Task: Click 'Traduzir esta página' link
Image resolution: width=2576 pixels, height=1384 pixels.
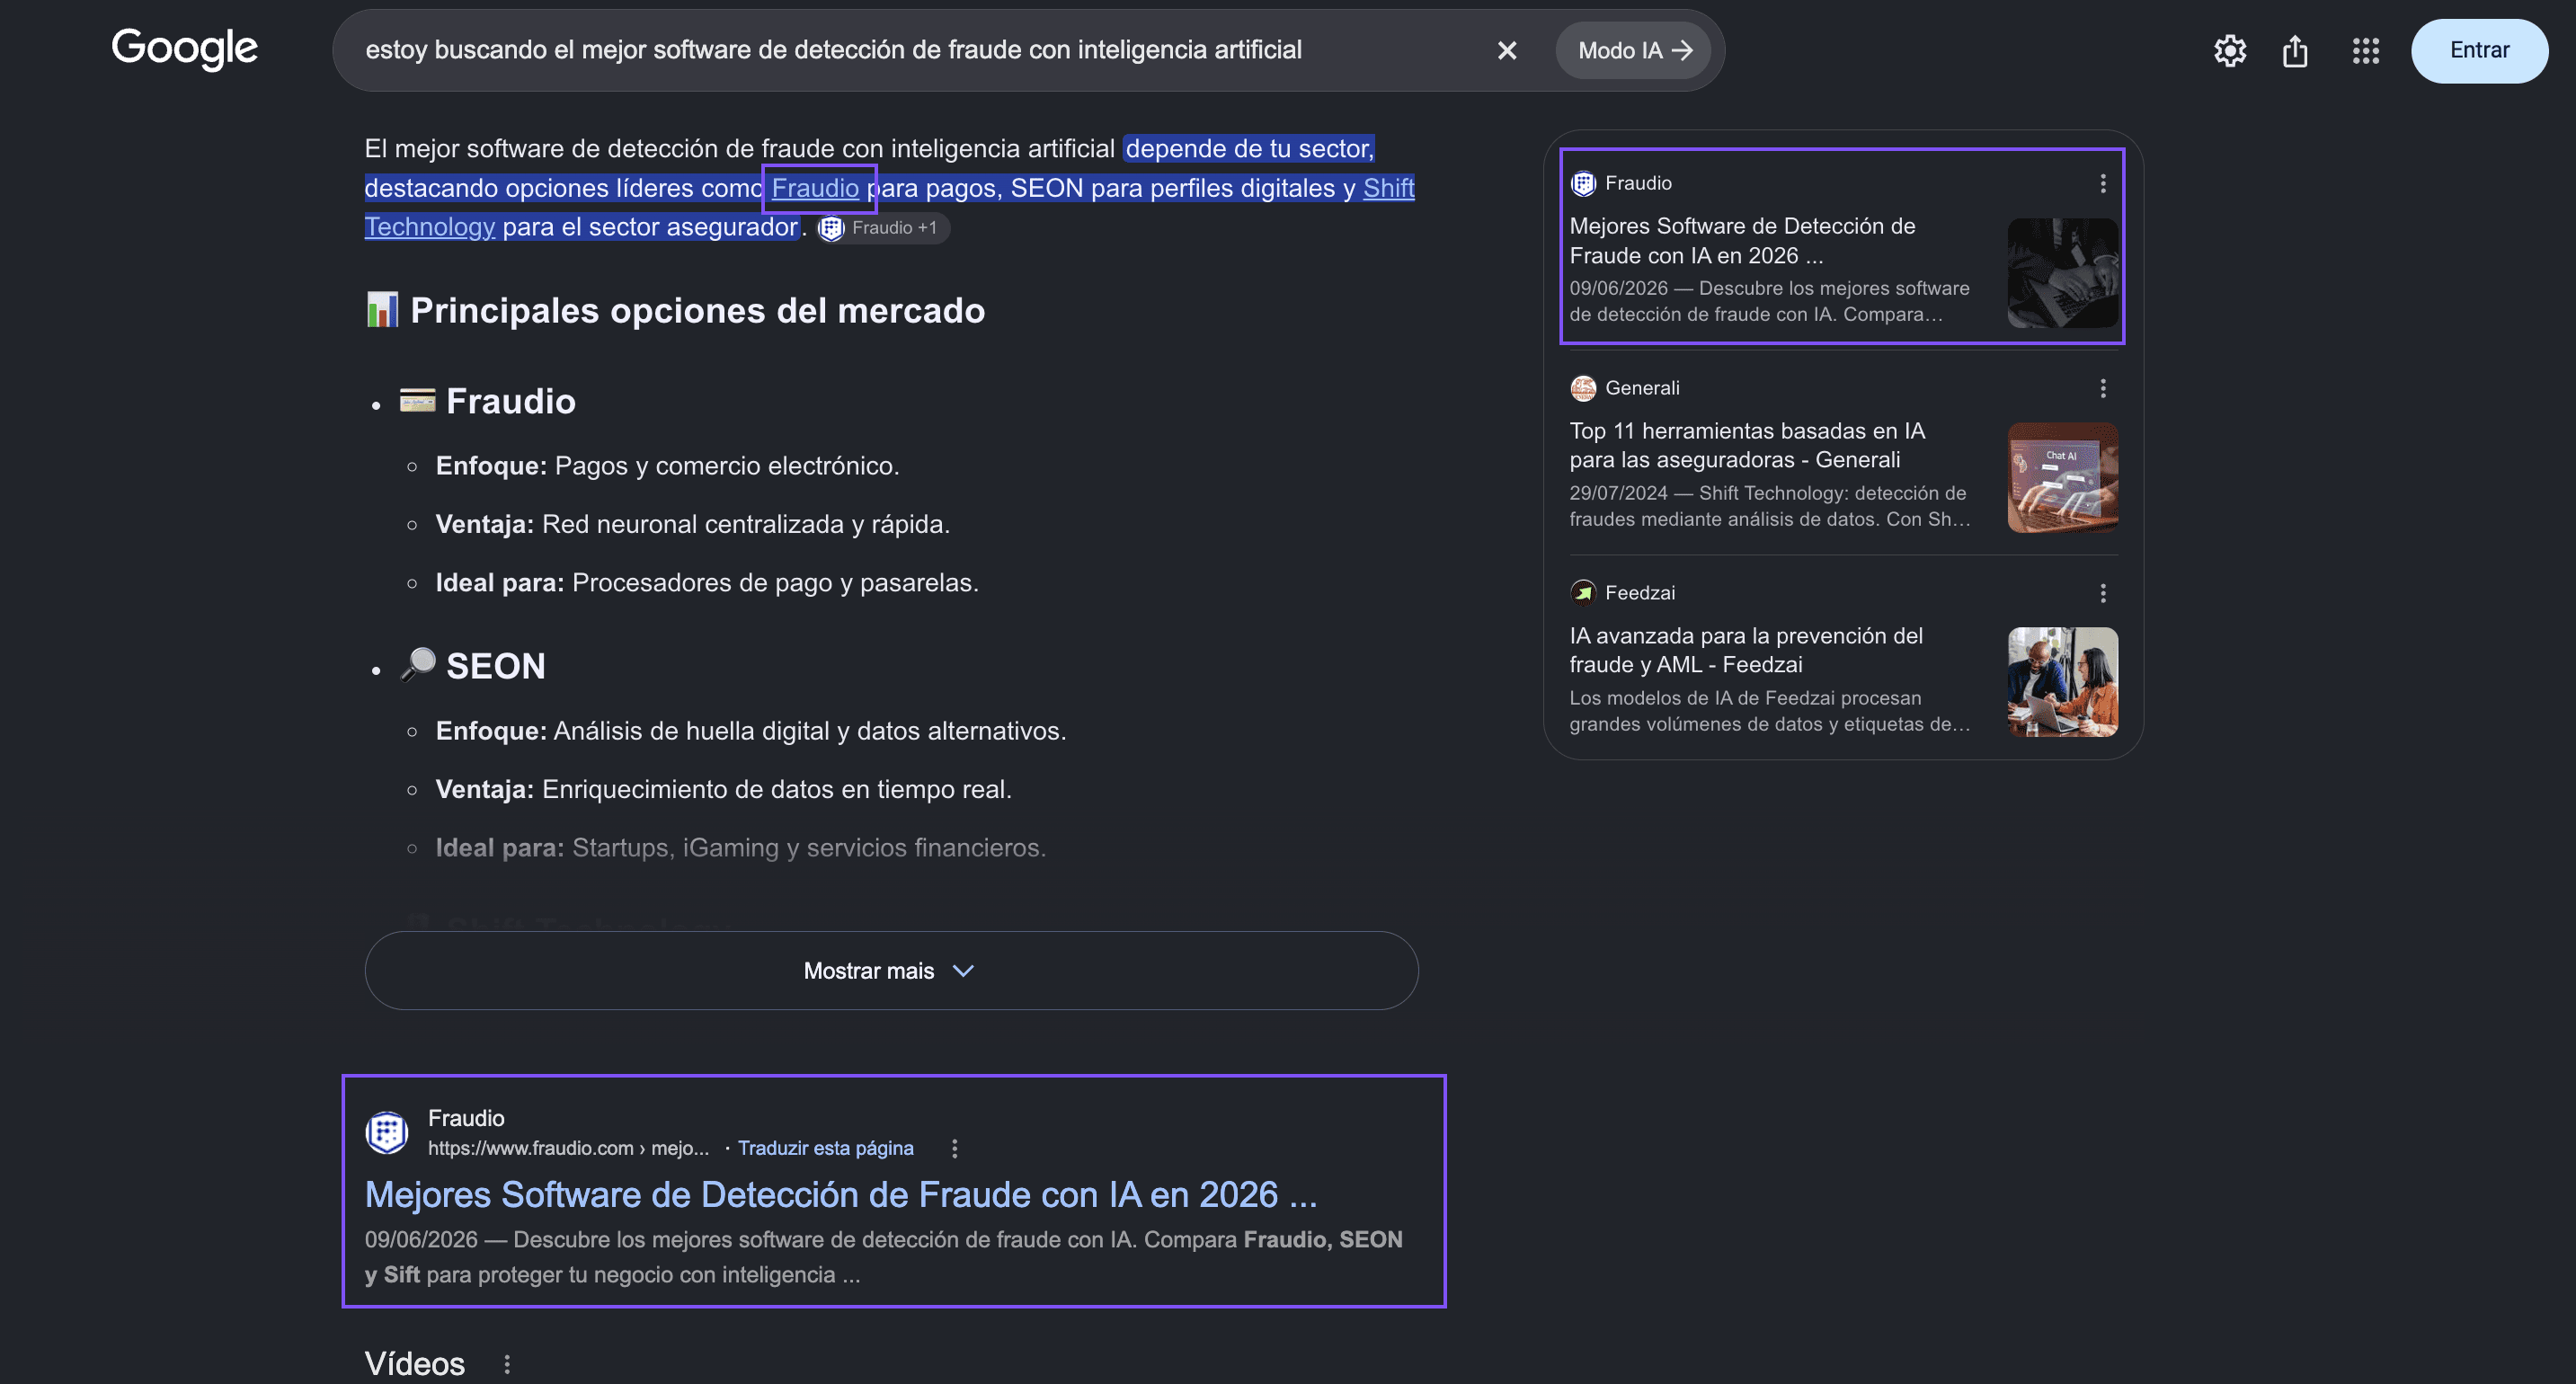Action: [x=825, y=1148]
